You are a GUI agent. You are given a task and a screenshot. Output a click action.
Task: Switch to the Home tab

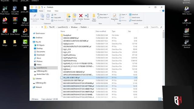coord(41,11)
